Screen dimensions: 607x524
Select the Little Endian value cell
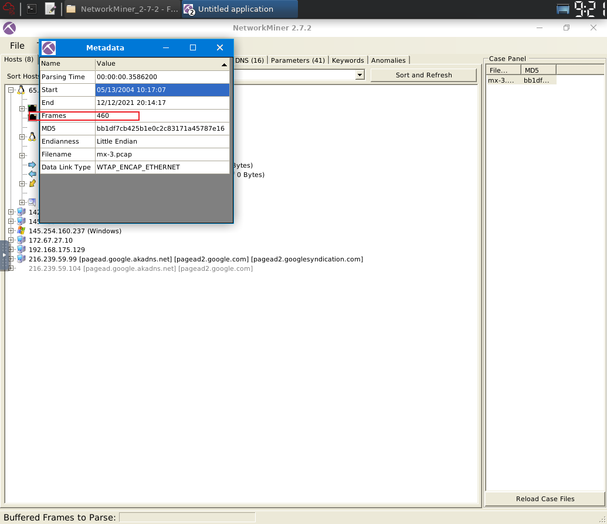click(x=162, y=141)
